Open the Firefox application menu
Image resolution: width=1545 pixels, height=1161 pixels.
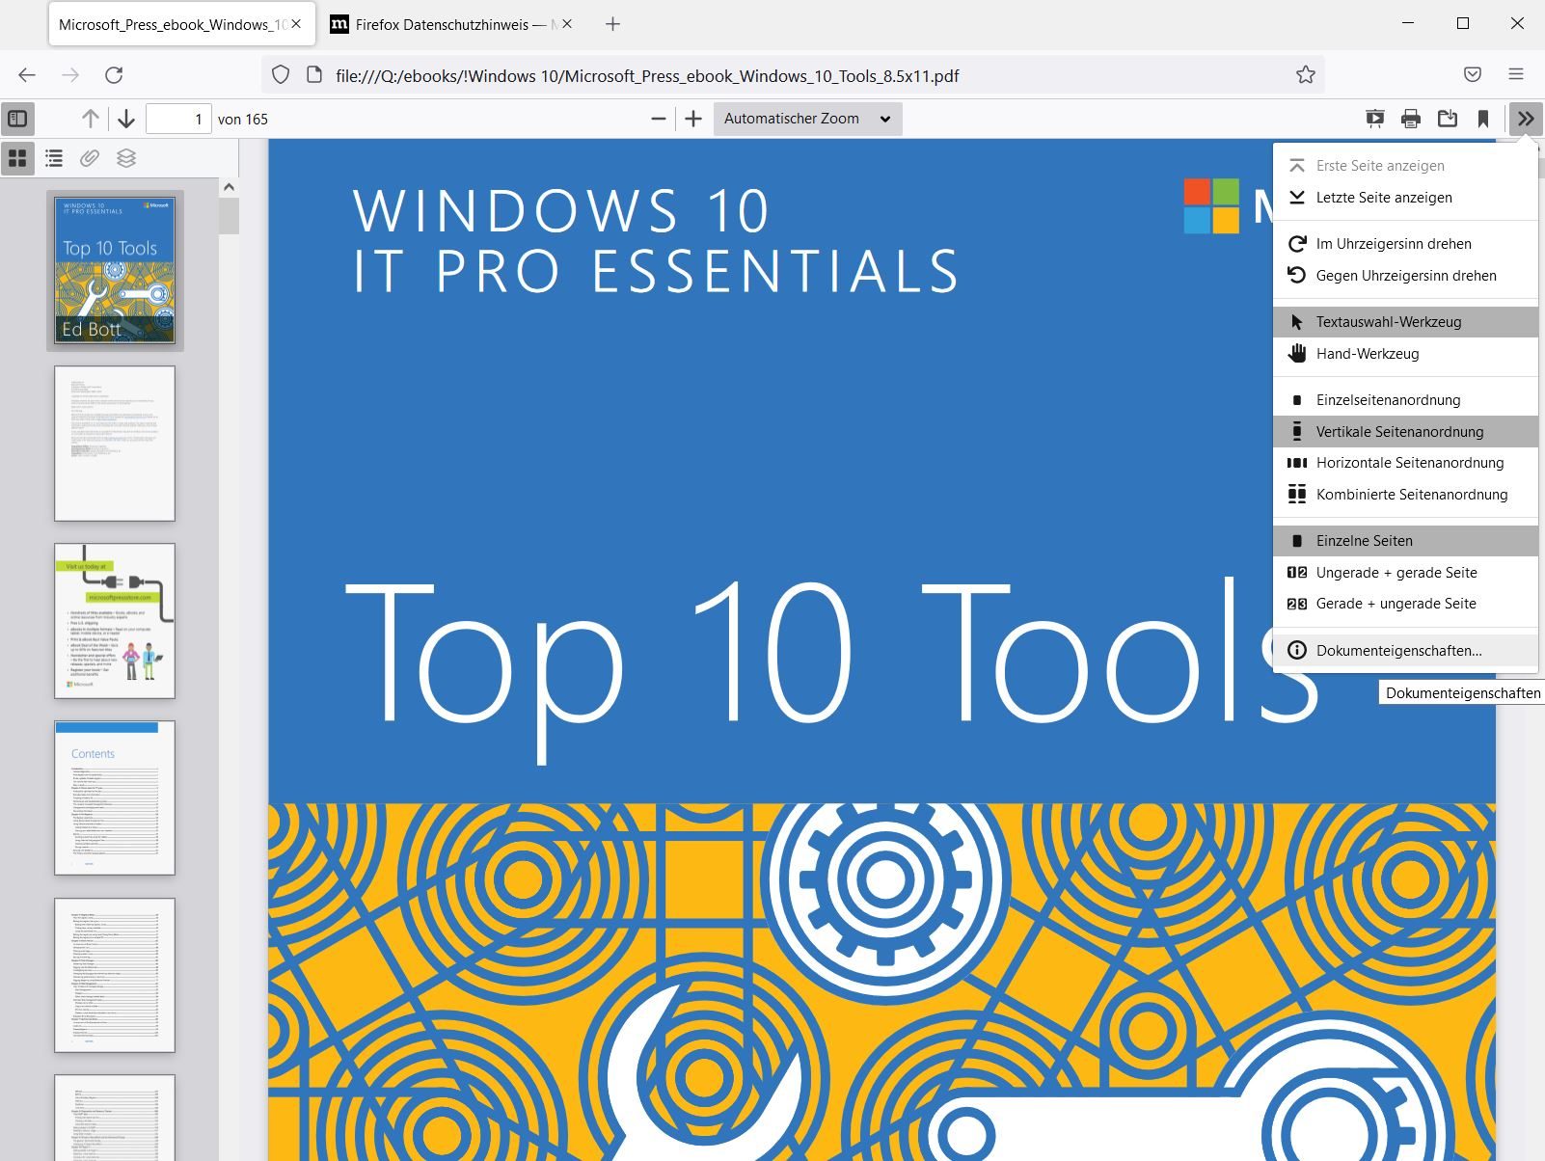tap(1516, 75)
